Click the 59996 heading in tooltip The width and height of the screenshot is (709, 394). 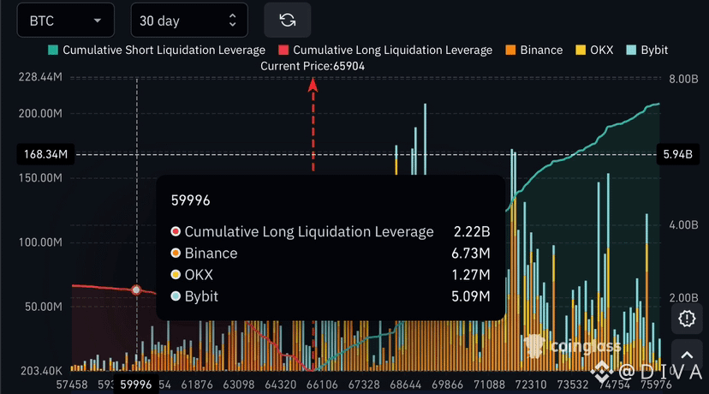click(x=190, y=200)
